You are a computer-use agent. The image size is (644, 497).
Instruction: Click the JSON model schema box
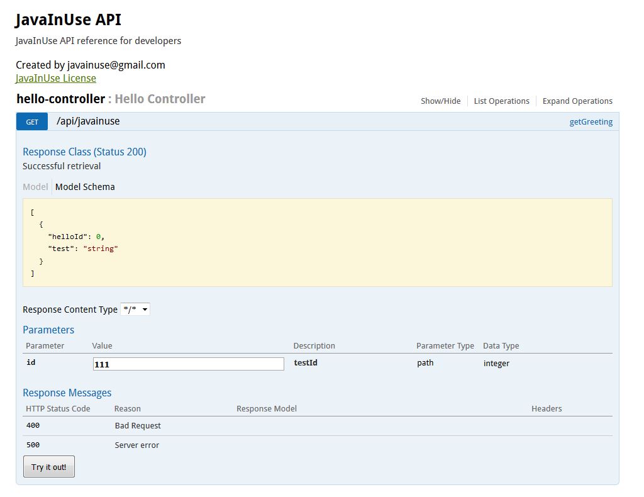pyautogui.click(x=318, y=242)
